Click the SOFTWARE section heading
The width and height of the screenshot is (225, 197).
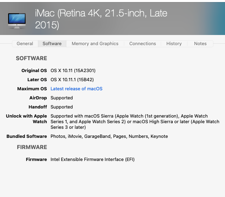32,58
